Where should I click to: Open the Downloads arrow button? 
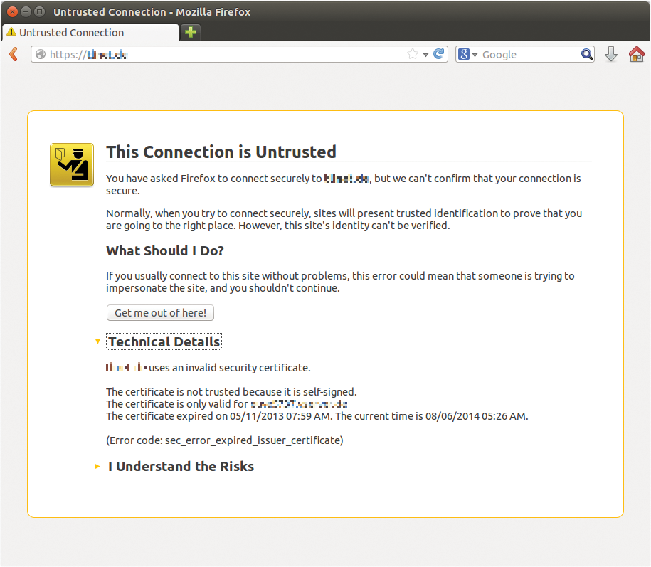coord(611,54)
